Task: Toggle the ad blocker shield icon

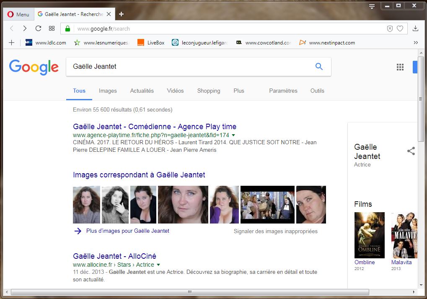Action: coord(390,29)
